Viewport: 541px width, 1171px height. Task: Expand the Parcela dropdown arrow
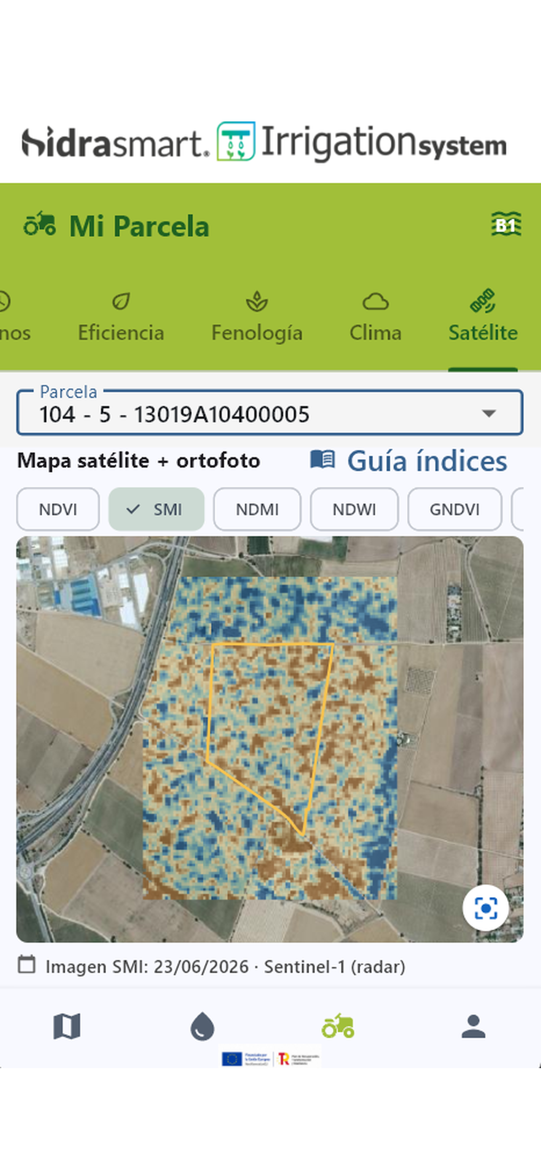(489, 413)
